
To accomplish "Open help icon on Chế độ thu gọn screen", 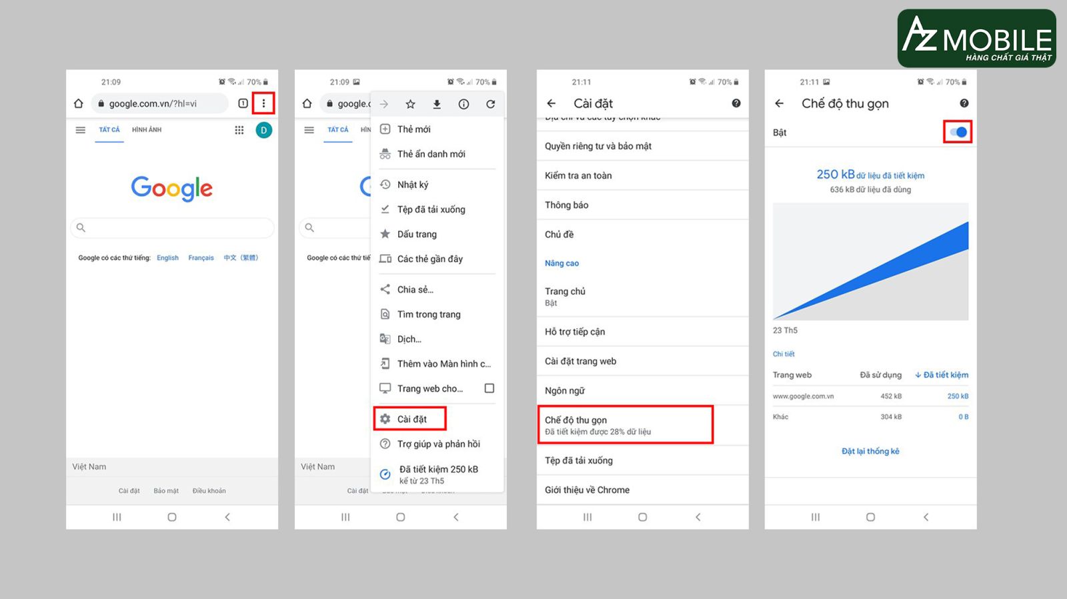I will (x=964, y=103).
